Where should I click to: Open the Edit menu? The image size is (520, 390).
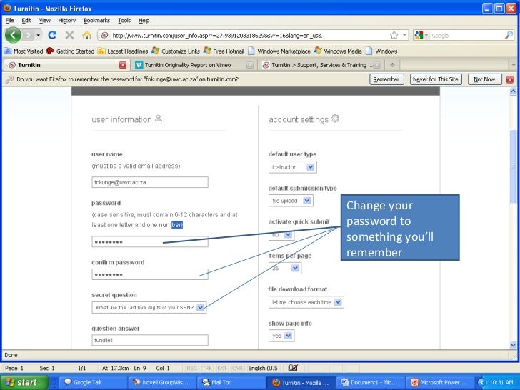[x=26, y=20]
